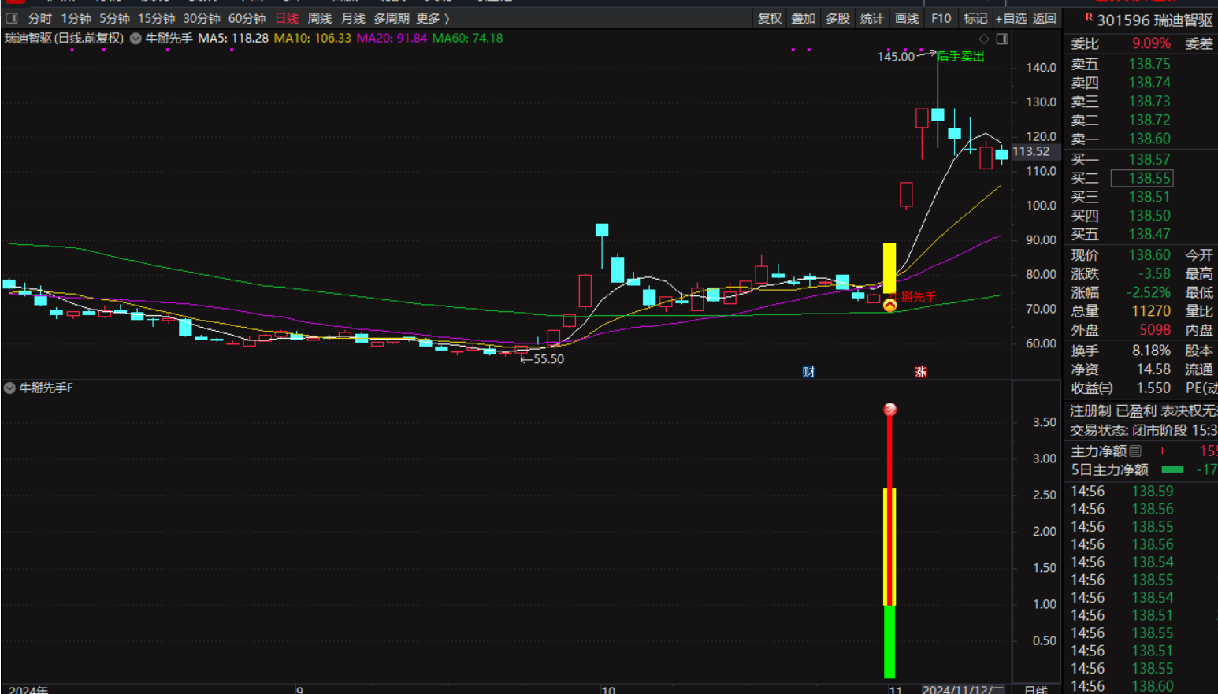Click the 财 financial event marker
The height and width of the screenshot is (694, 1218).
pos(808,372)
